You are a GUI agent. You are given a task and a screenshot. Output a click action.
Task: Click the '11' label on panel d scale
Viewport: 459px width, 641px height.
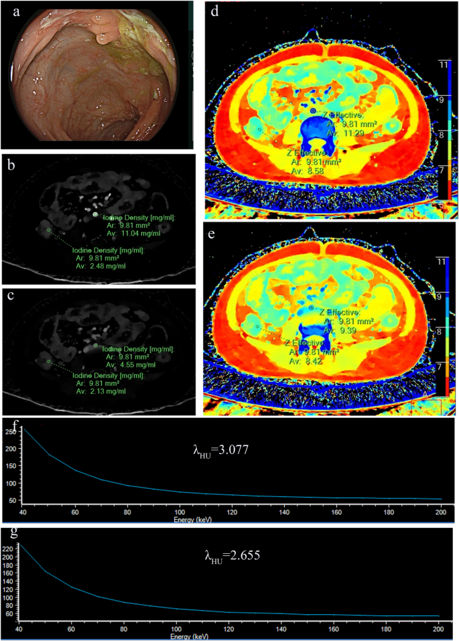click(x=444, y=65)
